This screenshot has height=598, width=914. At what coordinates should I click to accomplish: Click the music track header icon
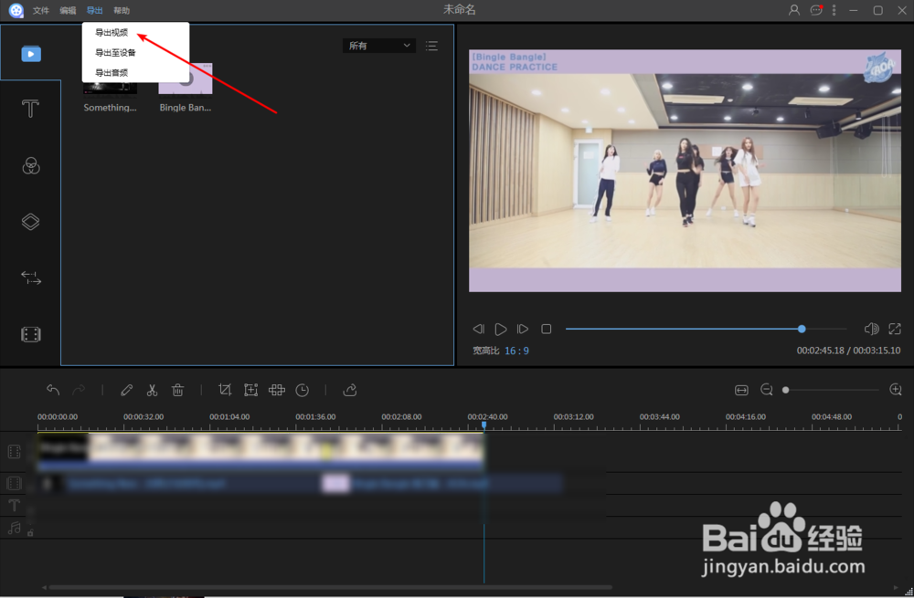point(14,528)
